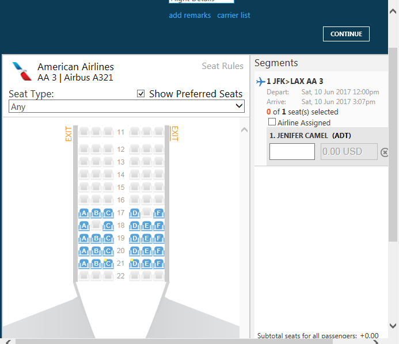Click the seat map scroll-up arrow
The height and width of the screenshot is (344, 399).
tap(244, 130)
